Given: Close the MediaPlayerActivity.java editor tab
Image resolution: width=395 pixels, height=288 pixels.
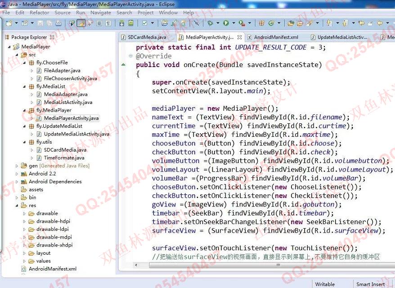Looking at the screenshot, I should (240, 37).
